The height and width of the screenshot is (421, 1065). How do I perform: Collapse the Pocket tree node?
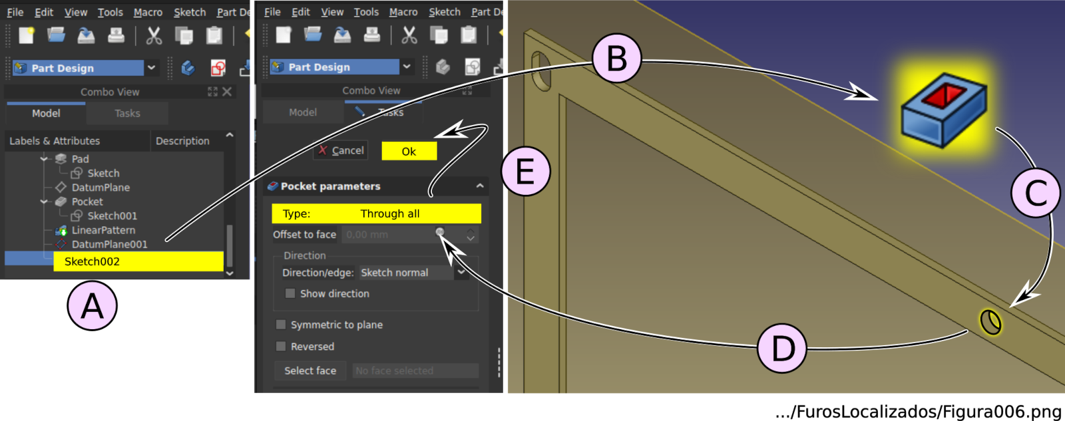point(44,202)
